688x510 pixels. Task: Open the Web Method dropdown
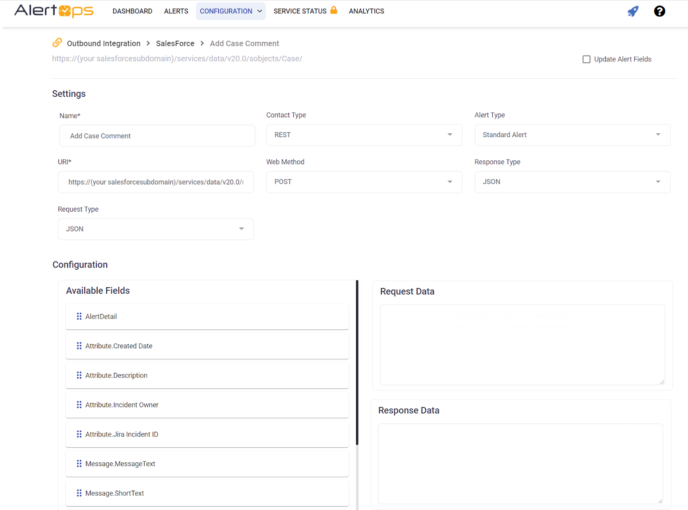(x=364, y=182)
